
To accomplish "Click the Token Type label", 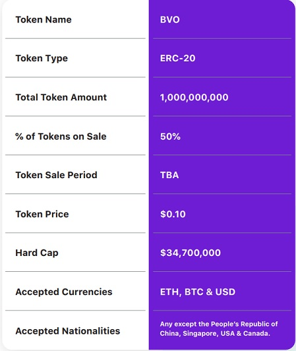I will point(42,59).
